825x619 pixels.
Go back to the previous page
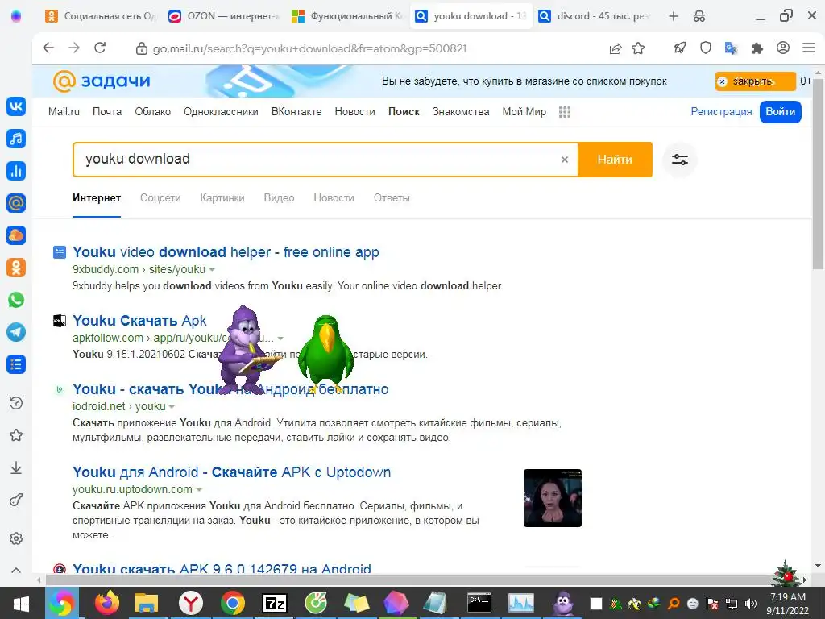click(48, 48)
